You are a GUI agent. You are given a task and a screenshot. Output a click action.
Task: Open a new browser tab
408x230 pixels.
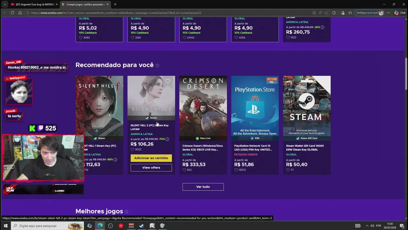click(115, 4)
